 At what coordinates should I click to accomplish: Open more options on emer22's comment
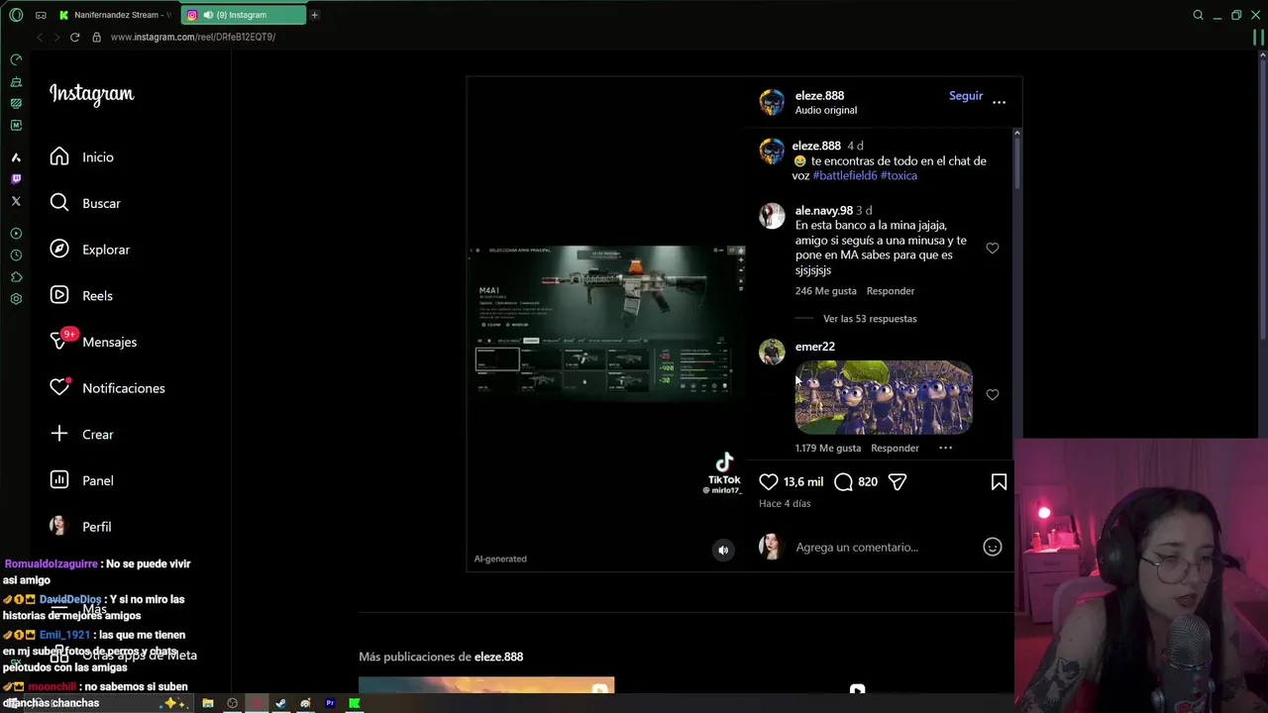coord(945,448)
